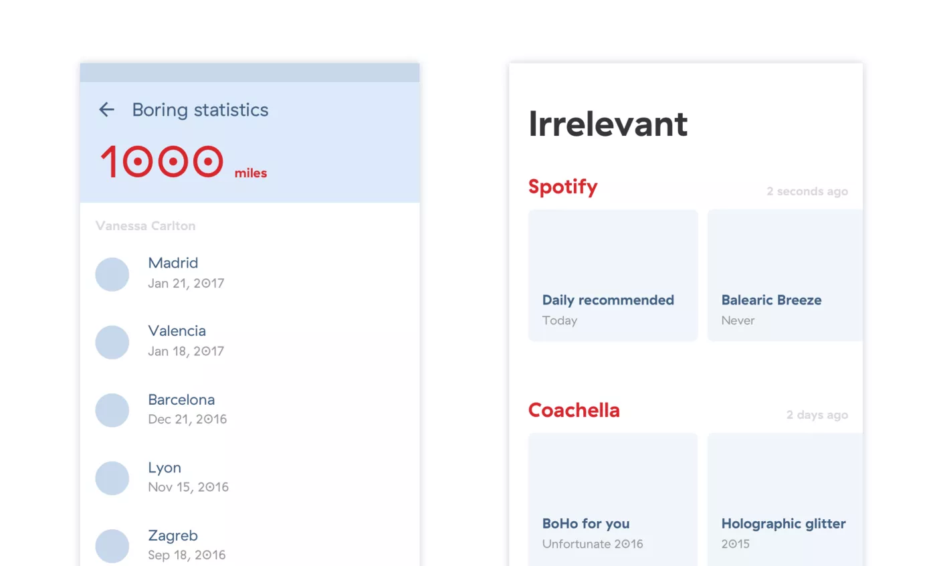Image resolution: width=943 pixels, height=566 pixels.
Task: Click the avatar circle next to Madrid
Action: tap(112, 274)
